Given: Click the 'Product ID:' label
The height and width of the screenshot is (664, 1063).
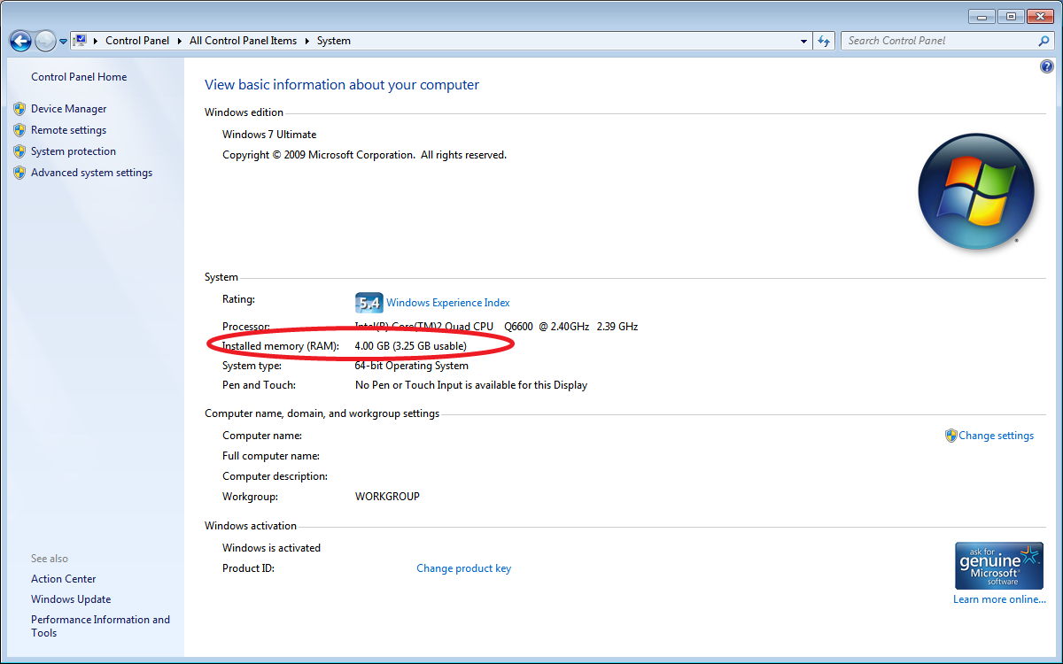Looking at the screenshot, I should 249,568.
